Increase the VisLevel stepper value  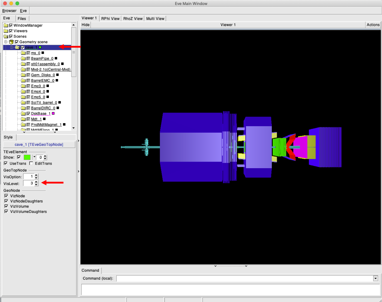coord(36,182)
